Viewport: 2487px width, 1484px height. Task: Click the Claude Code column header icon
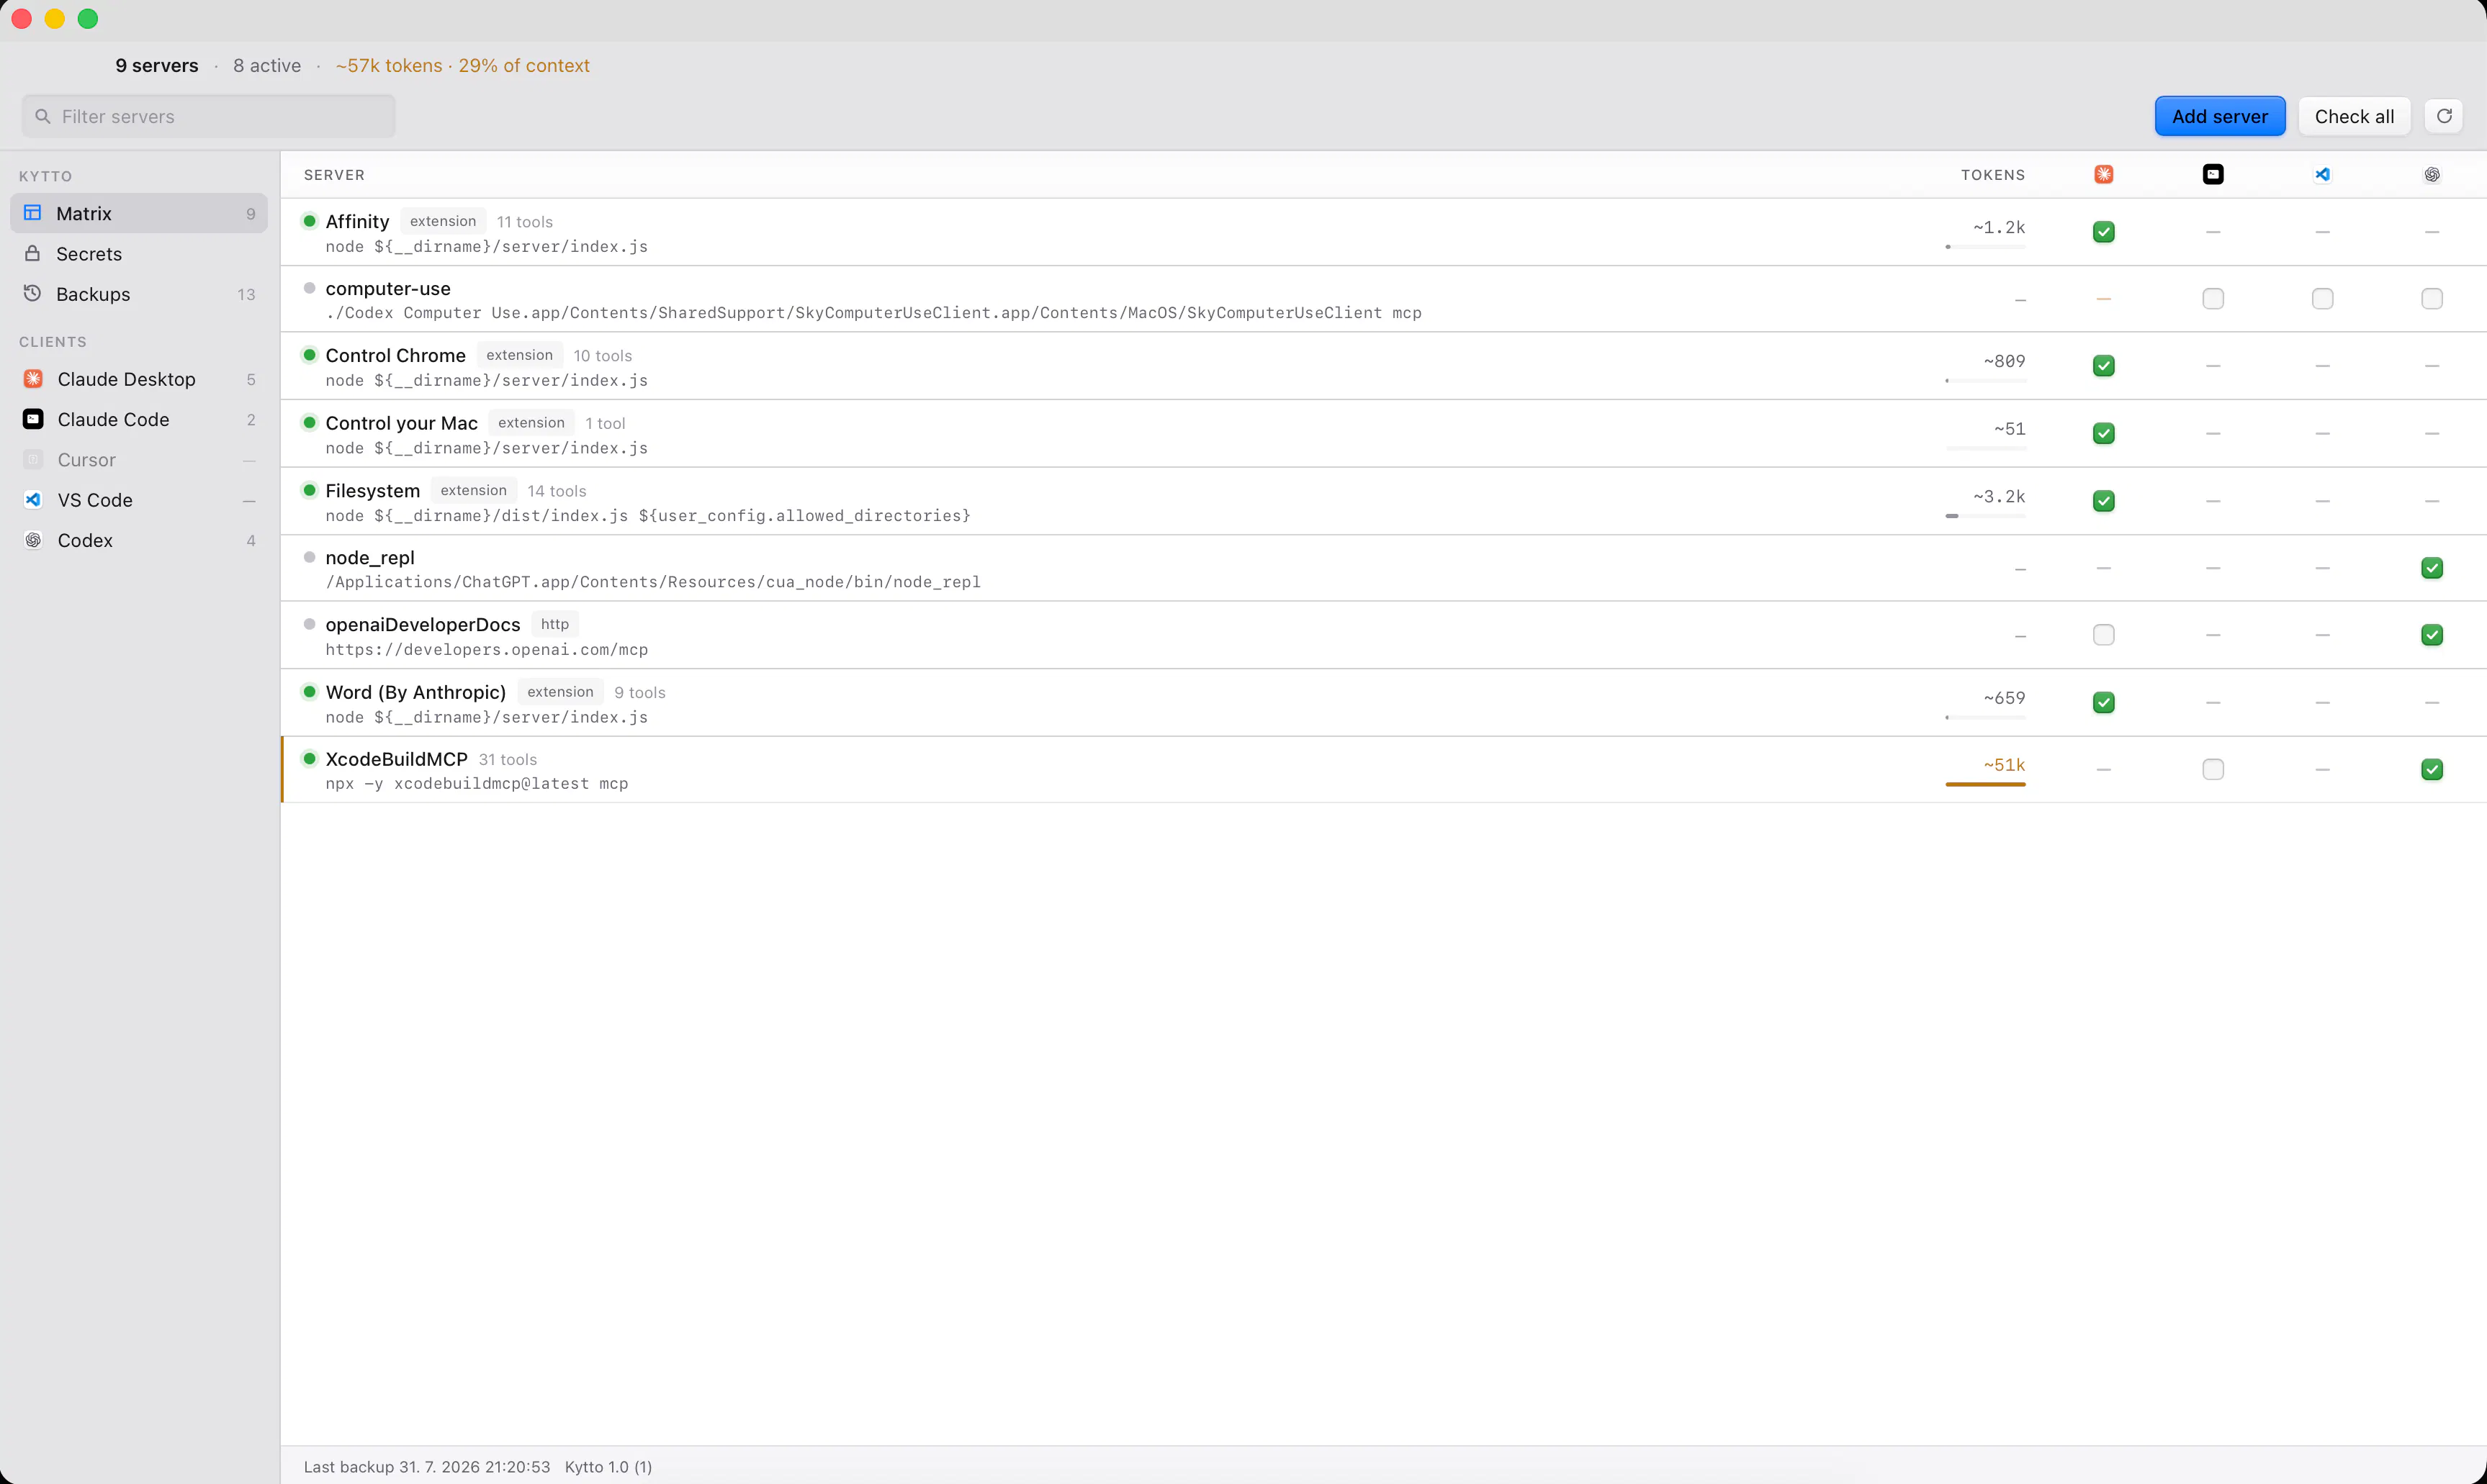click(2213, 174)
